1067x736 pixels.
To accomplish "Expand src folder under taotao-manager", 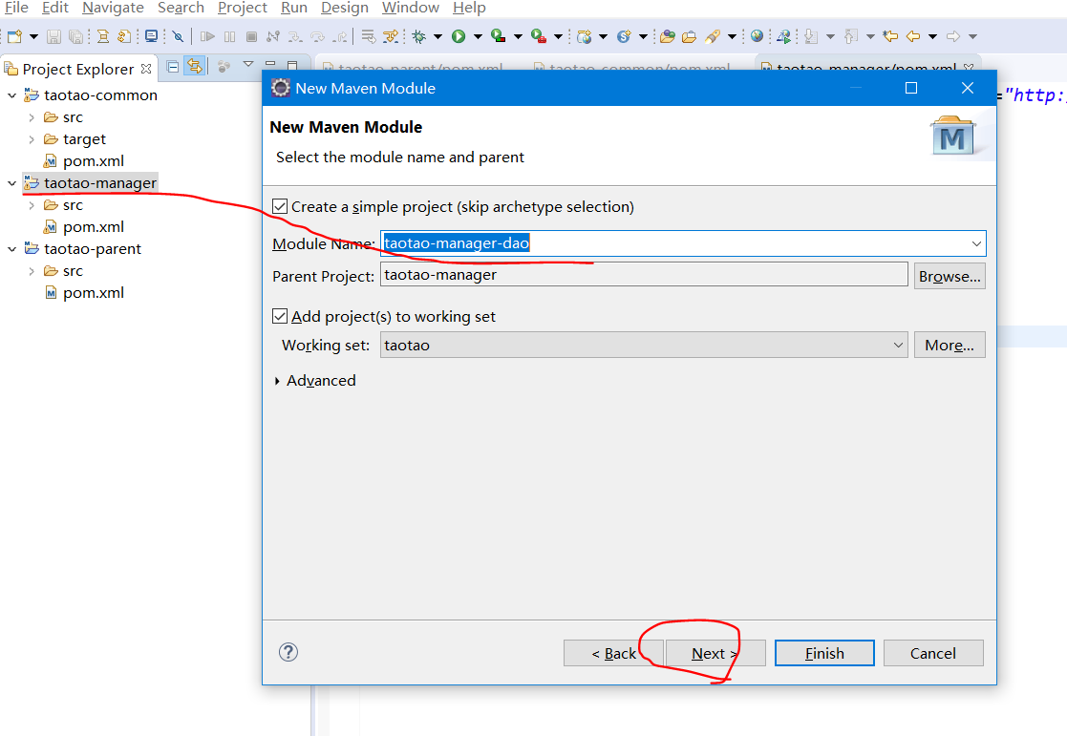I will pyautogui.click(x=32, y=205).
